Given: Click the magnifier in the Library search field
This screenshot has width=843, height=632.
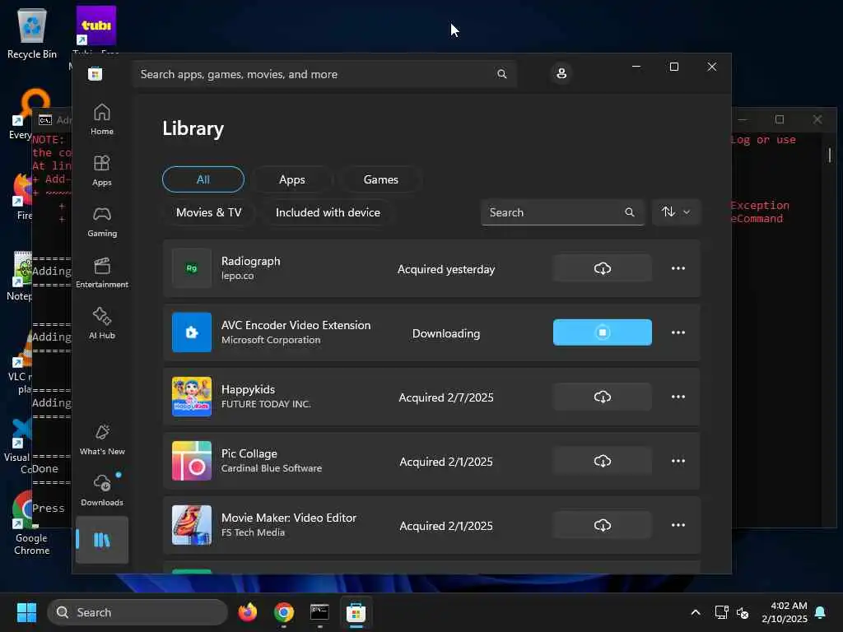Looking at the screenshot, I should point(629,212).
